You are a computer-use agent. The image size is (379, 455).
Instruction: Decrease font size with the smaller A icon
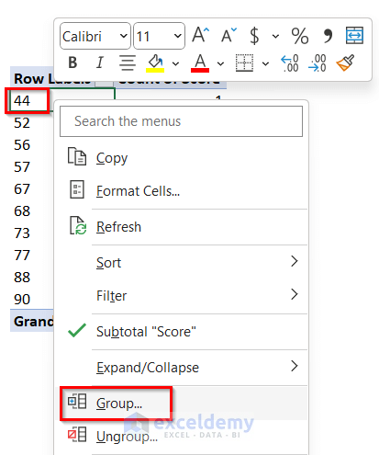pyautogui.click(x=229, y=35)
